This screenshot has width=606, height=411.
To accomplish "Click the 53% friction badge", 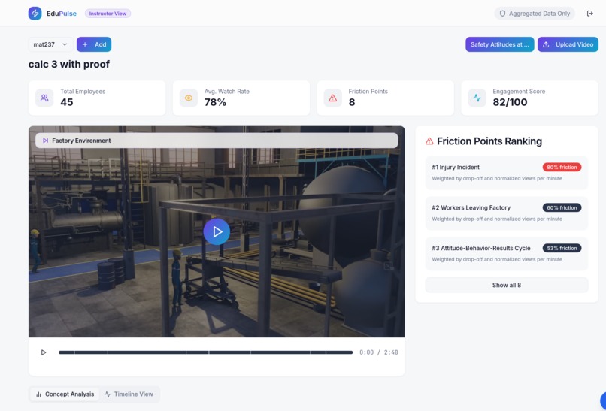I will [x=562, y=249].
